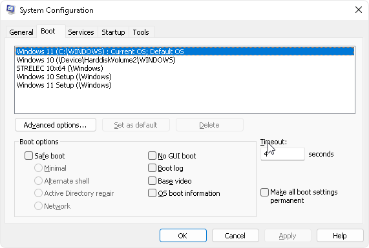Open the Tools tab
This screenshot has height=248, width=369.
click(141, 32)
